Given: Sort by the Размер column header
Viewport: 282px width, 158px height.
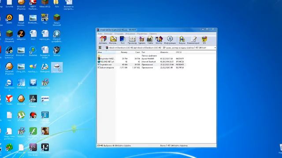Looking at the screenshot, I should [x=122, y=52].
